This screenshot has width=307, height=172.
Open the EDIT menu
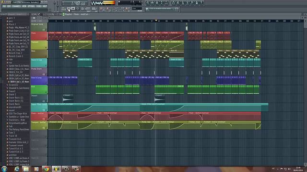9,6
